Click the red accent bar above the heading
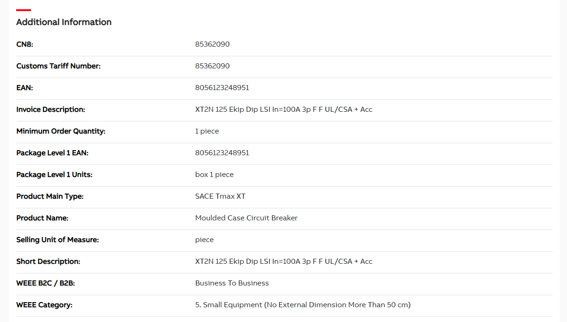Viewport: 567px width, 322px height. pyautogui.click(x=24, y=10)
